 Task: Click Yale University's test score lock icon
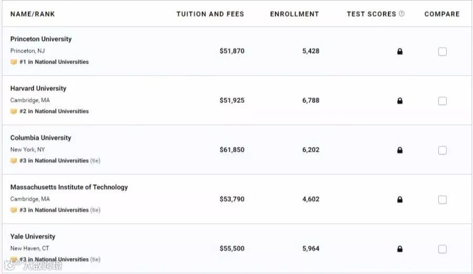400,249
